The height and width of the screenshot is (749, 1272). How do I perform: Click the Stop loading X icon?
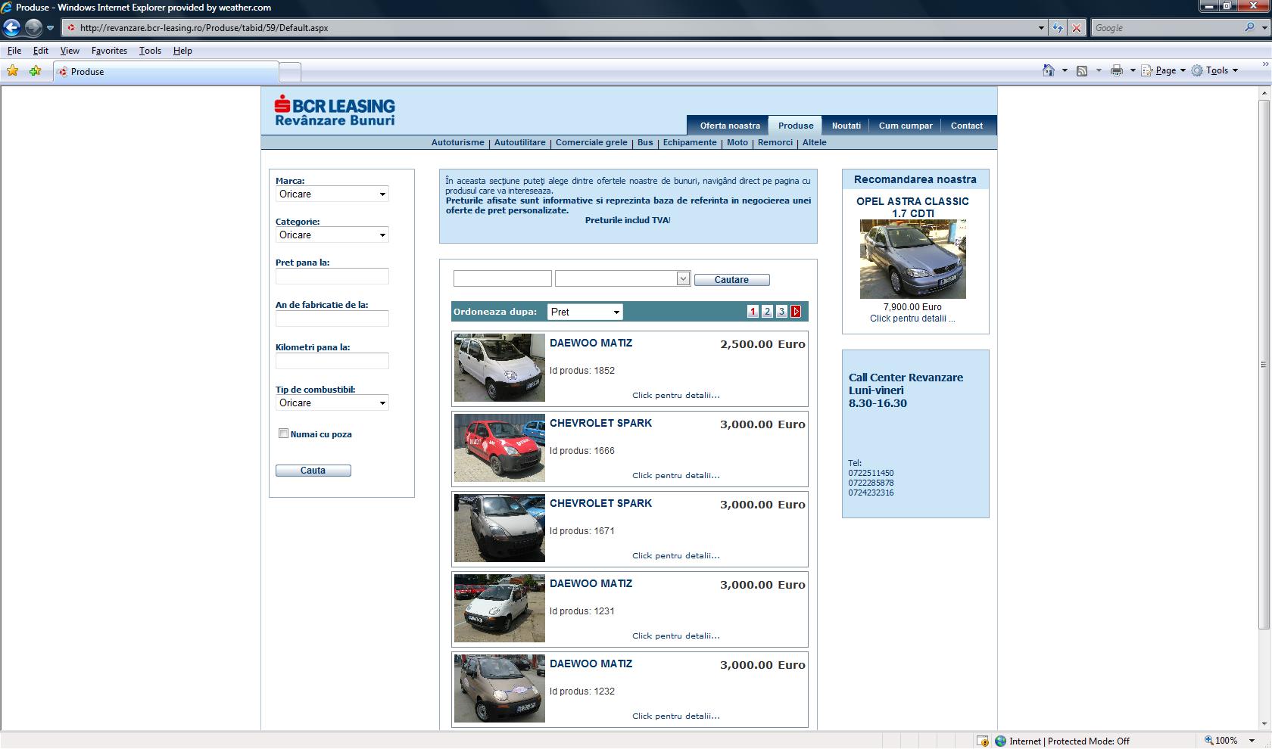pos(1076,28)
